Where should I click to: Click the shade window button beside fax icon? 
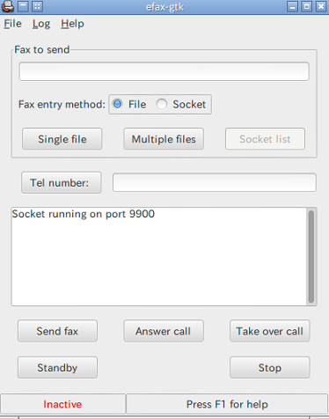23,6
